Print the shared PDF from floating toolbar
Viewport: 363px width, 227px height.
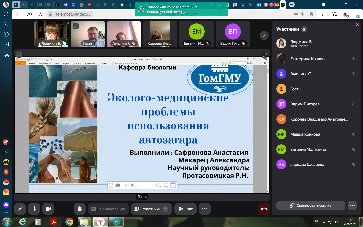tap(118, 185)
